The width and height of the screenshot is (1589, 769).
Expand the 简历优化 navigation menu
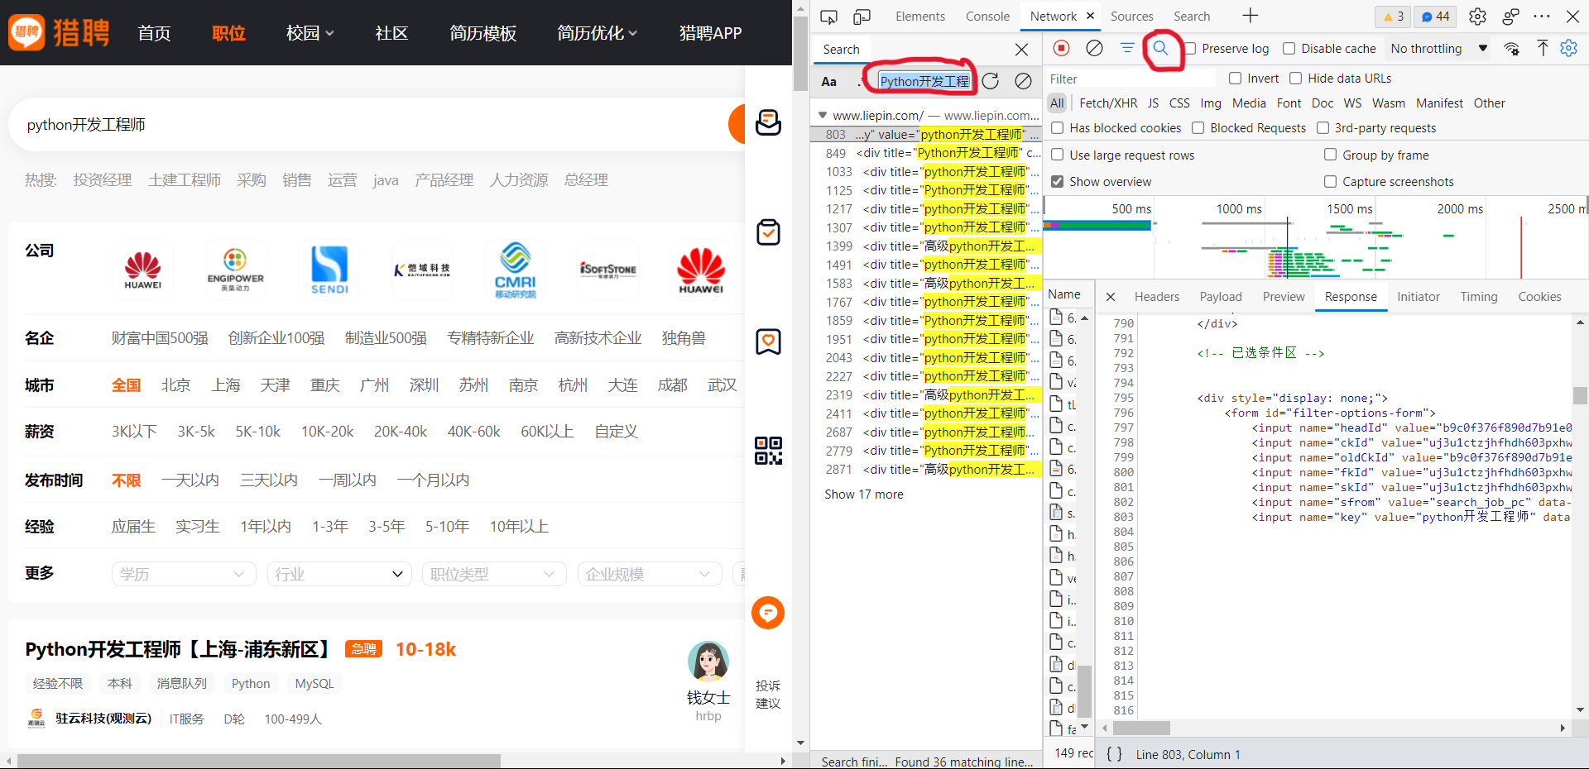click(x=597, y=33)
